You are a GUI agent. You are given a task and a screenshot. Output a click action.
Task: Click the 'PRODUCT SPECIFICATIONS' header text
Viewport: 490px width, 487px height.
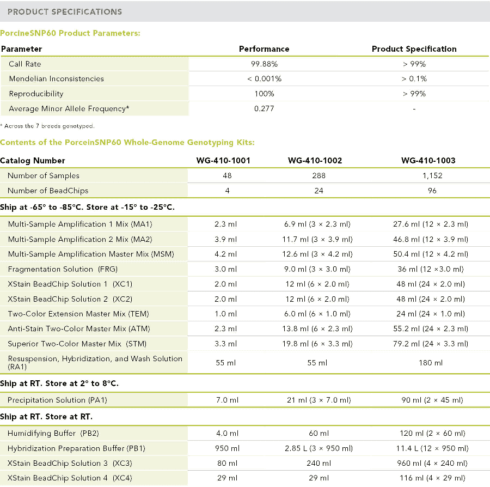[65, 11]
